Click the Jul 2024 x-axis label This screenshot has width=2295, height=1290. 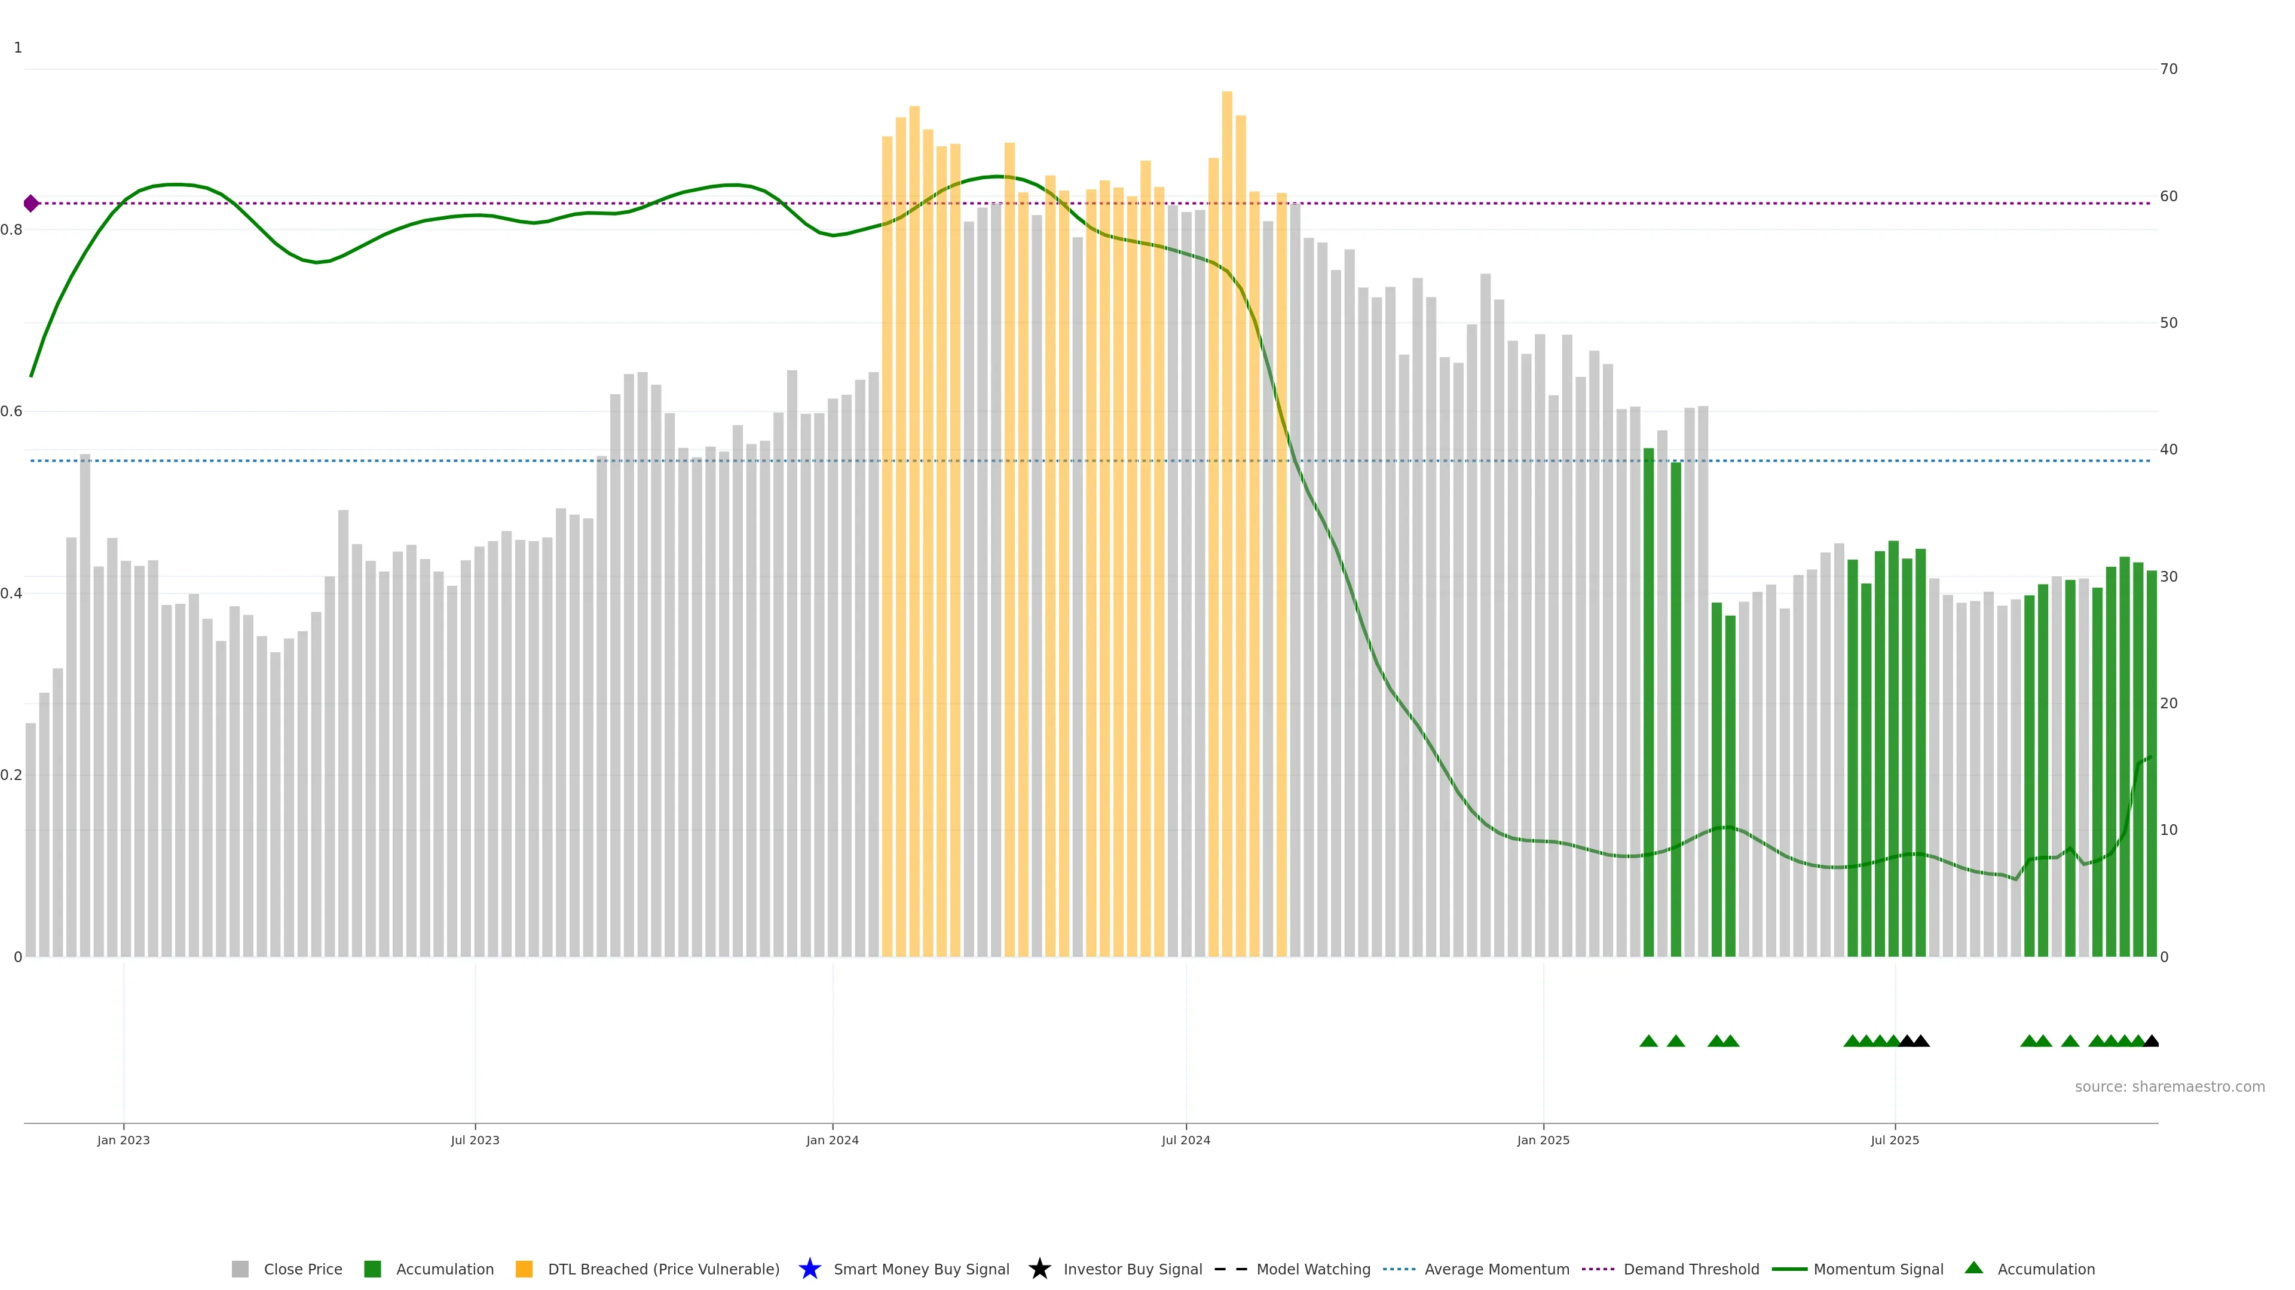1185,1139
